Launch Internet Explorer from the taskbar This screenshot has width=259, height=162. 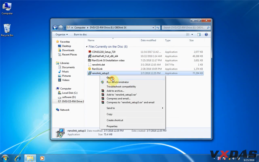(18, 158)
